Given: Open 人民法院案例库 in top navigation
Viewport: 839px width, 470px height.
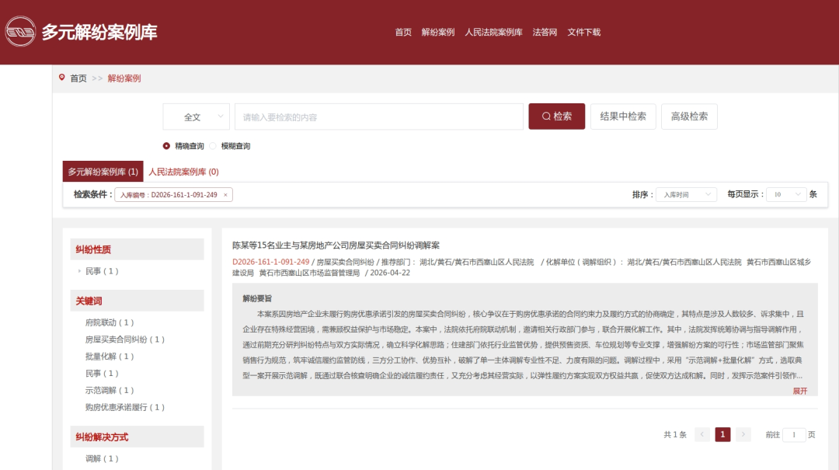Looking at the screenshot, I should click(x=493, y=32).
